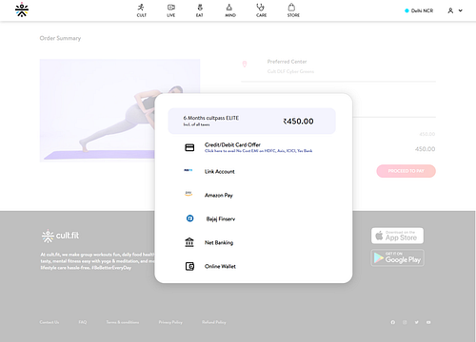
Task: Click the cult.fit logo in header
Action: (22, 9)
